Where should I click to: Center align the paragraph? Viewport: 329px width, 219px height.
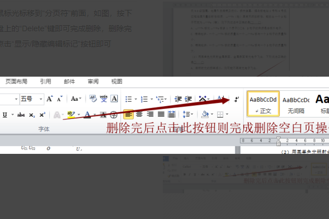(139, 114)
